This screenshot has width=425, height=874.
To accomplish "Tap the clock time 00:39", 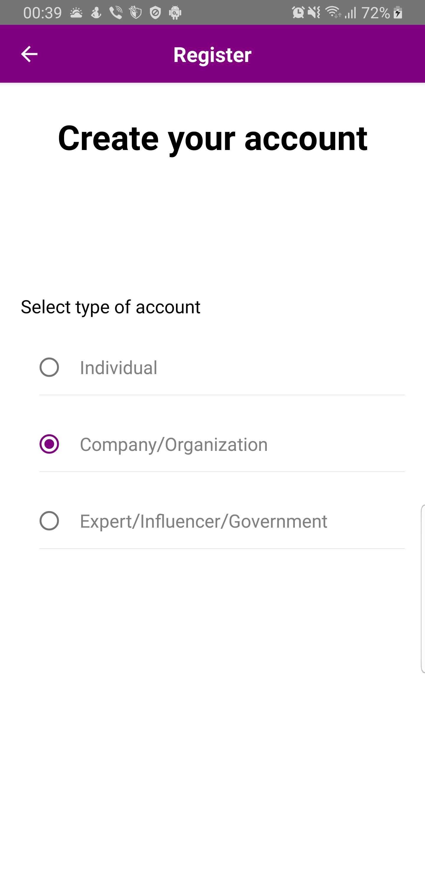I will [x=42, y=13].
